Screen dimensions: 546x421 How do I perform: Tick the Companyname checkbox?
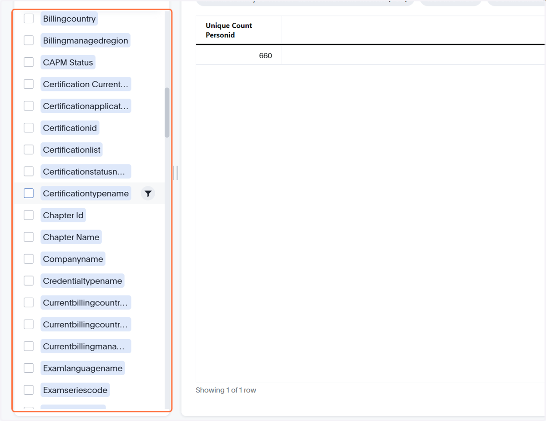[x=29, y=259]
